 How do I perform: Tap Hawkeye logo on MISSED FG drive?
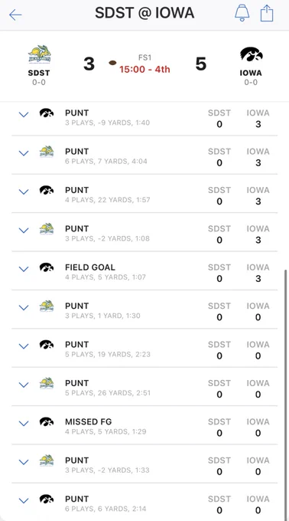click(47, 421)
